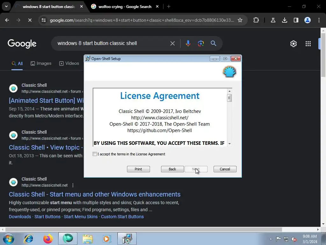Switch to the Videos results tab
Image resolution: width=326 pixels, height=245 pixels.
point(69,63)
